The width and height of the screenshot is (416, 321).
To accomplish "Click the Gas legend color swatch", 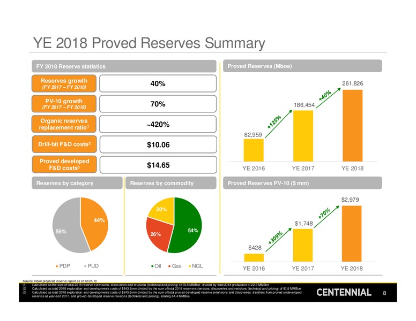I will [169, 266].
